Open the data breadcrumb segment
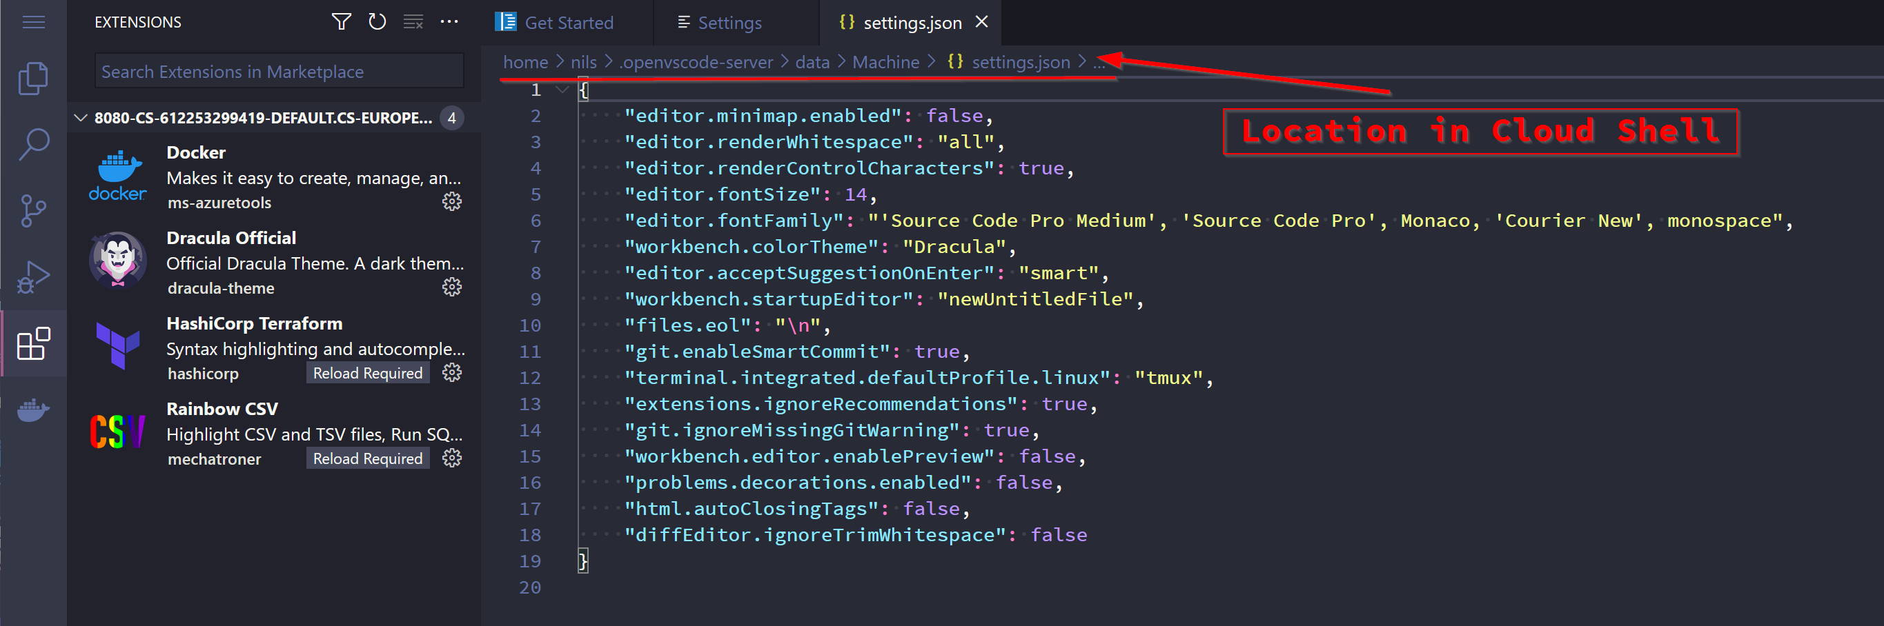Viewport: 1884px width, 626px height. 812,62
